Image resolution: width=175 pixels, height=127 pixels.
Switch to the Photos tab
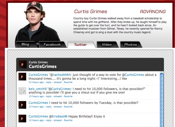point(130,45)
